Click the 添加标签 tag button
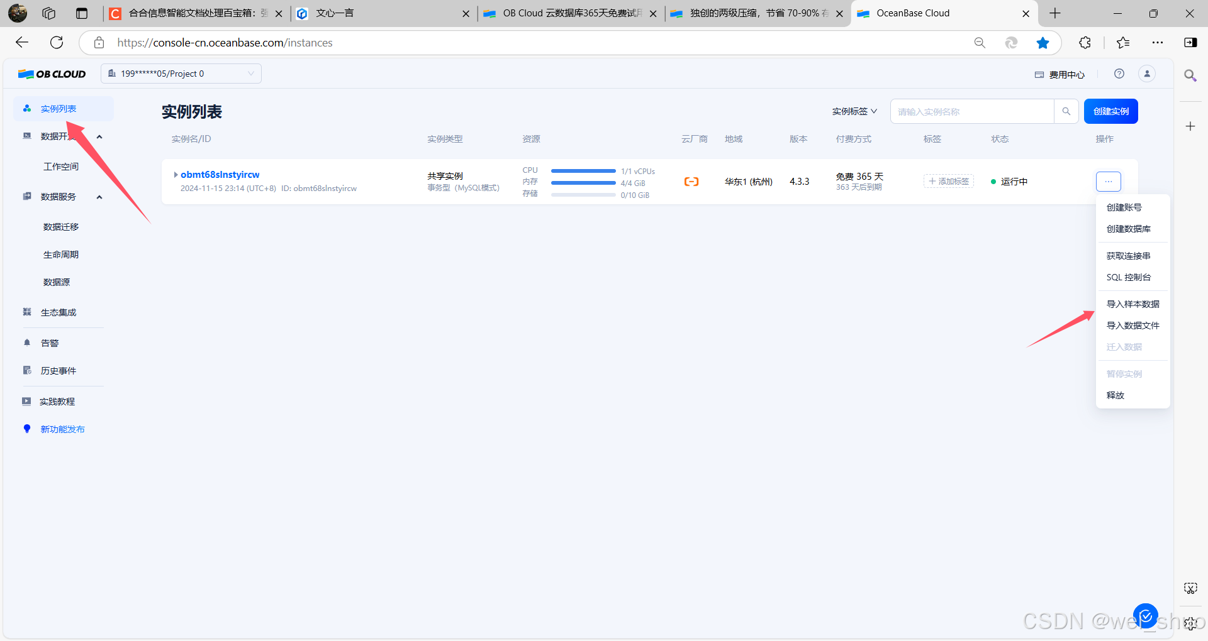1208x641 pixels. pos(948,182)
